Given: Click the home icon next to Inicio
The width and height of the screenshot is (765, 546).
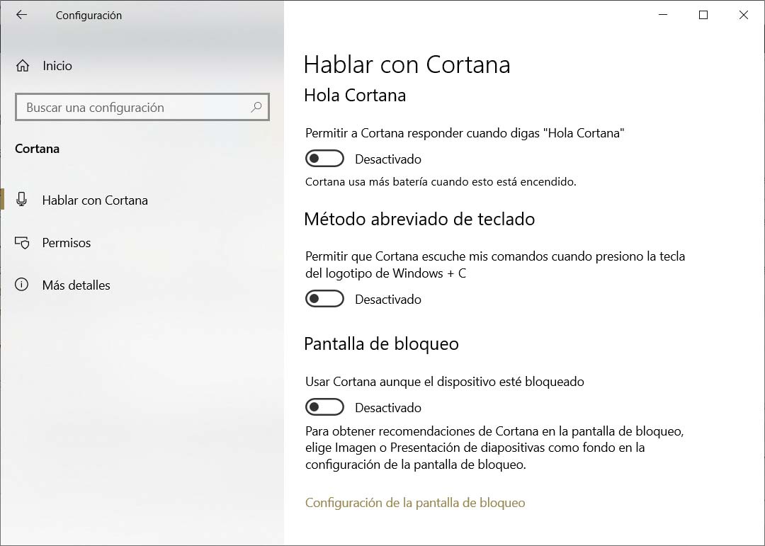Looking at the screenshot, I should pyautogui.click(x=23, y=66).
